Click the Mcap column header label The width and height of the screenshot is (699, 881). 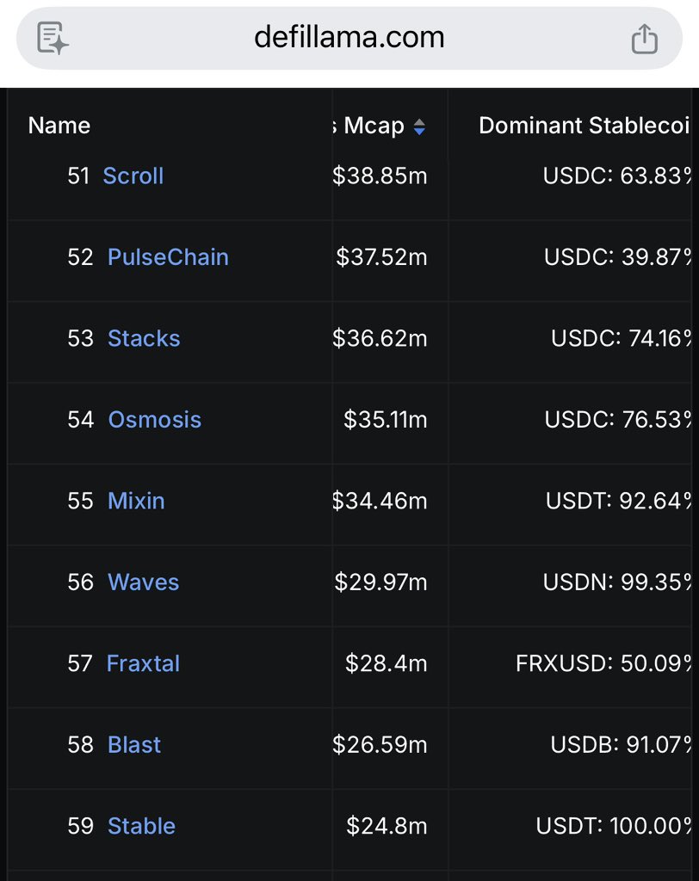click(x=373, y=126)
